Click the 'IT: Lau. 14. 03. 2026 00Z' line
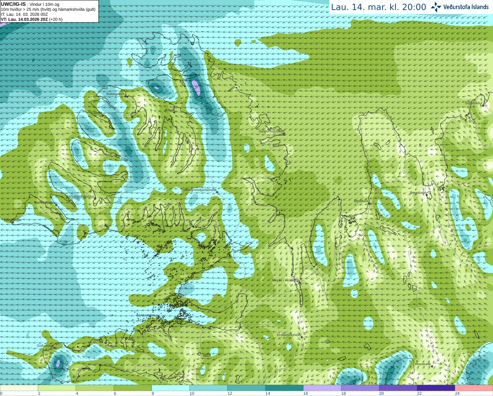The height and width of the screenshot is (396, 493). pyautogui.click(x=24, y=14)
